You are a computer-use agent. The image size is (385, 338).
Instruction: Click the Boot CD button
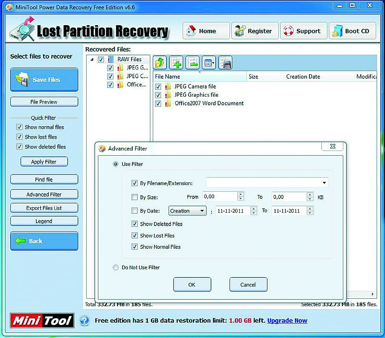pyautogui.click(x=352, y=31)
